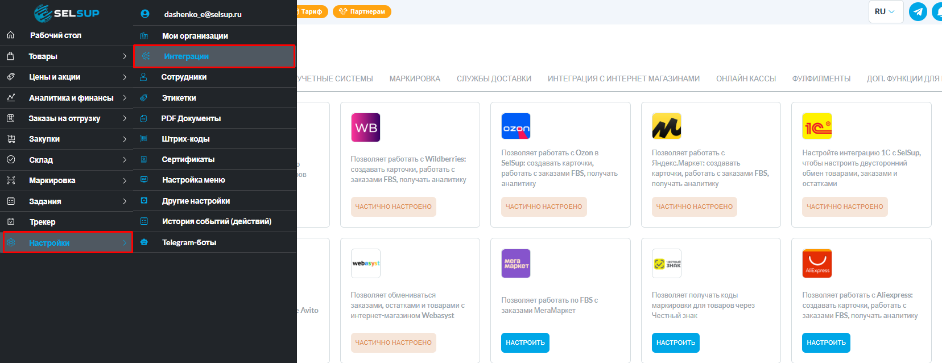
Task: Click the price tag icon beside Цены и акции
Action: (x=11, y=77)
